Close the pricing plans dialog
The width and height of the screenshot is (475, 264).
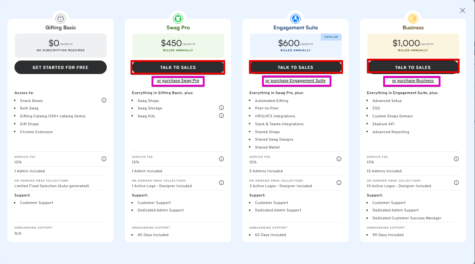pyautogui.click(x=462, y=11)
